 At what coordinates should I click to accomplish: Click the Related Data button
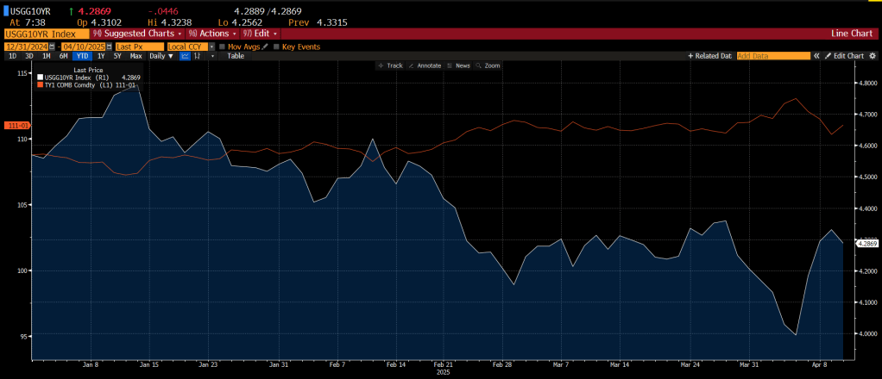pyautogui.click(x=709, y=55)
